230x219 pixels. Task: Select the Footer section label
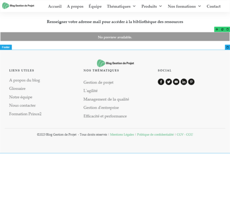tap(6, 47)
